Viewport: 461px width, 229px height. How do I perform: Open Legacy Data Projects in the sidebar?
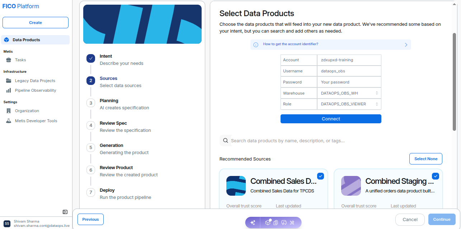[35, 81]
